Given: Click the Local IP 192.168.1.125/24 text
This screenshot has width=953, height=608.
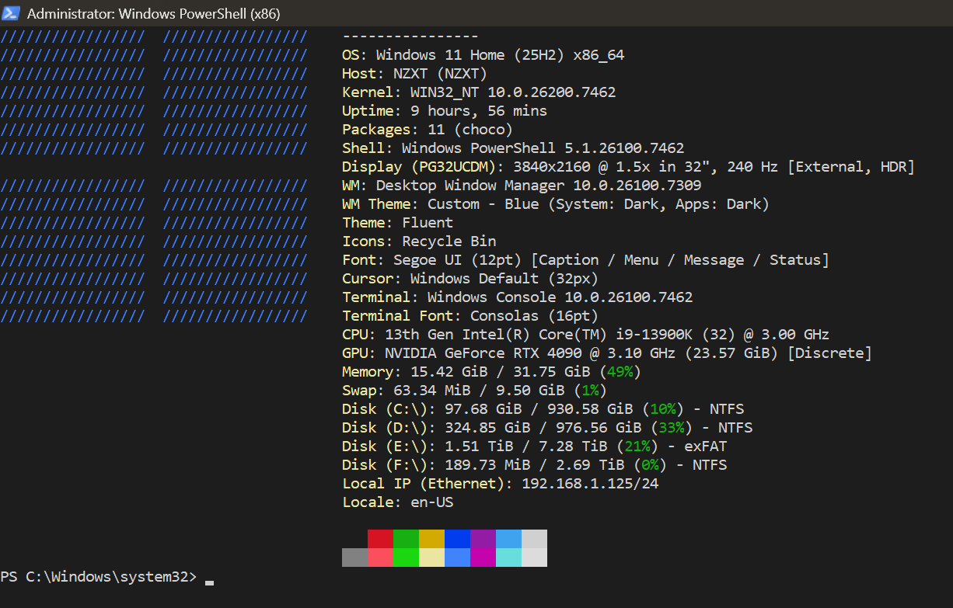Looking at the screenshot, I should (x=590, y=484).
